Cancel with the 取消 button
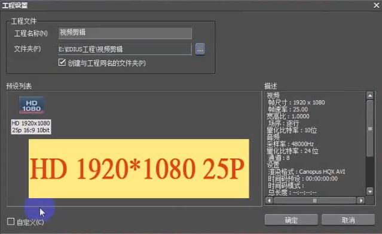 (348, 220)
